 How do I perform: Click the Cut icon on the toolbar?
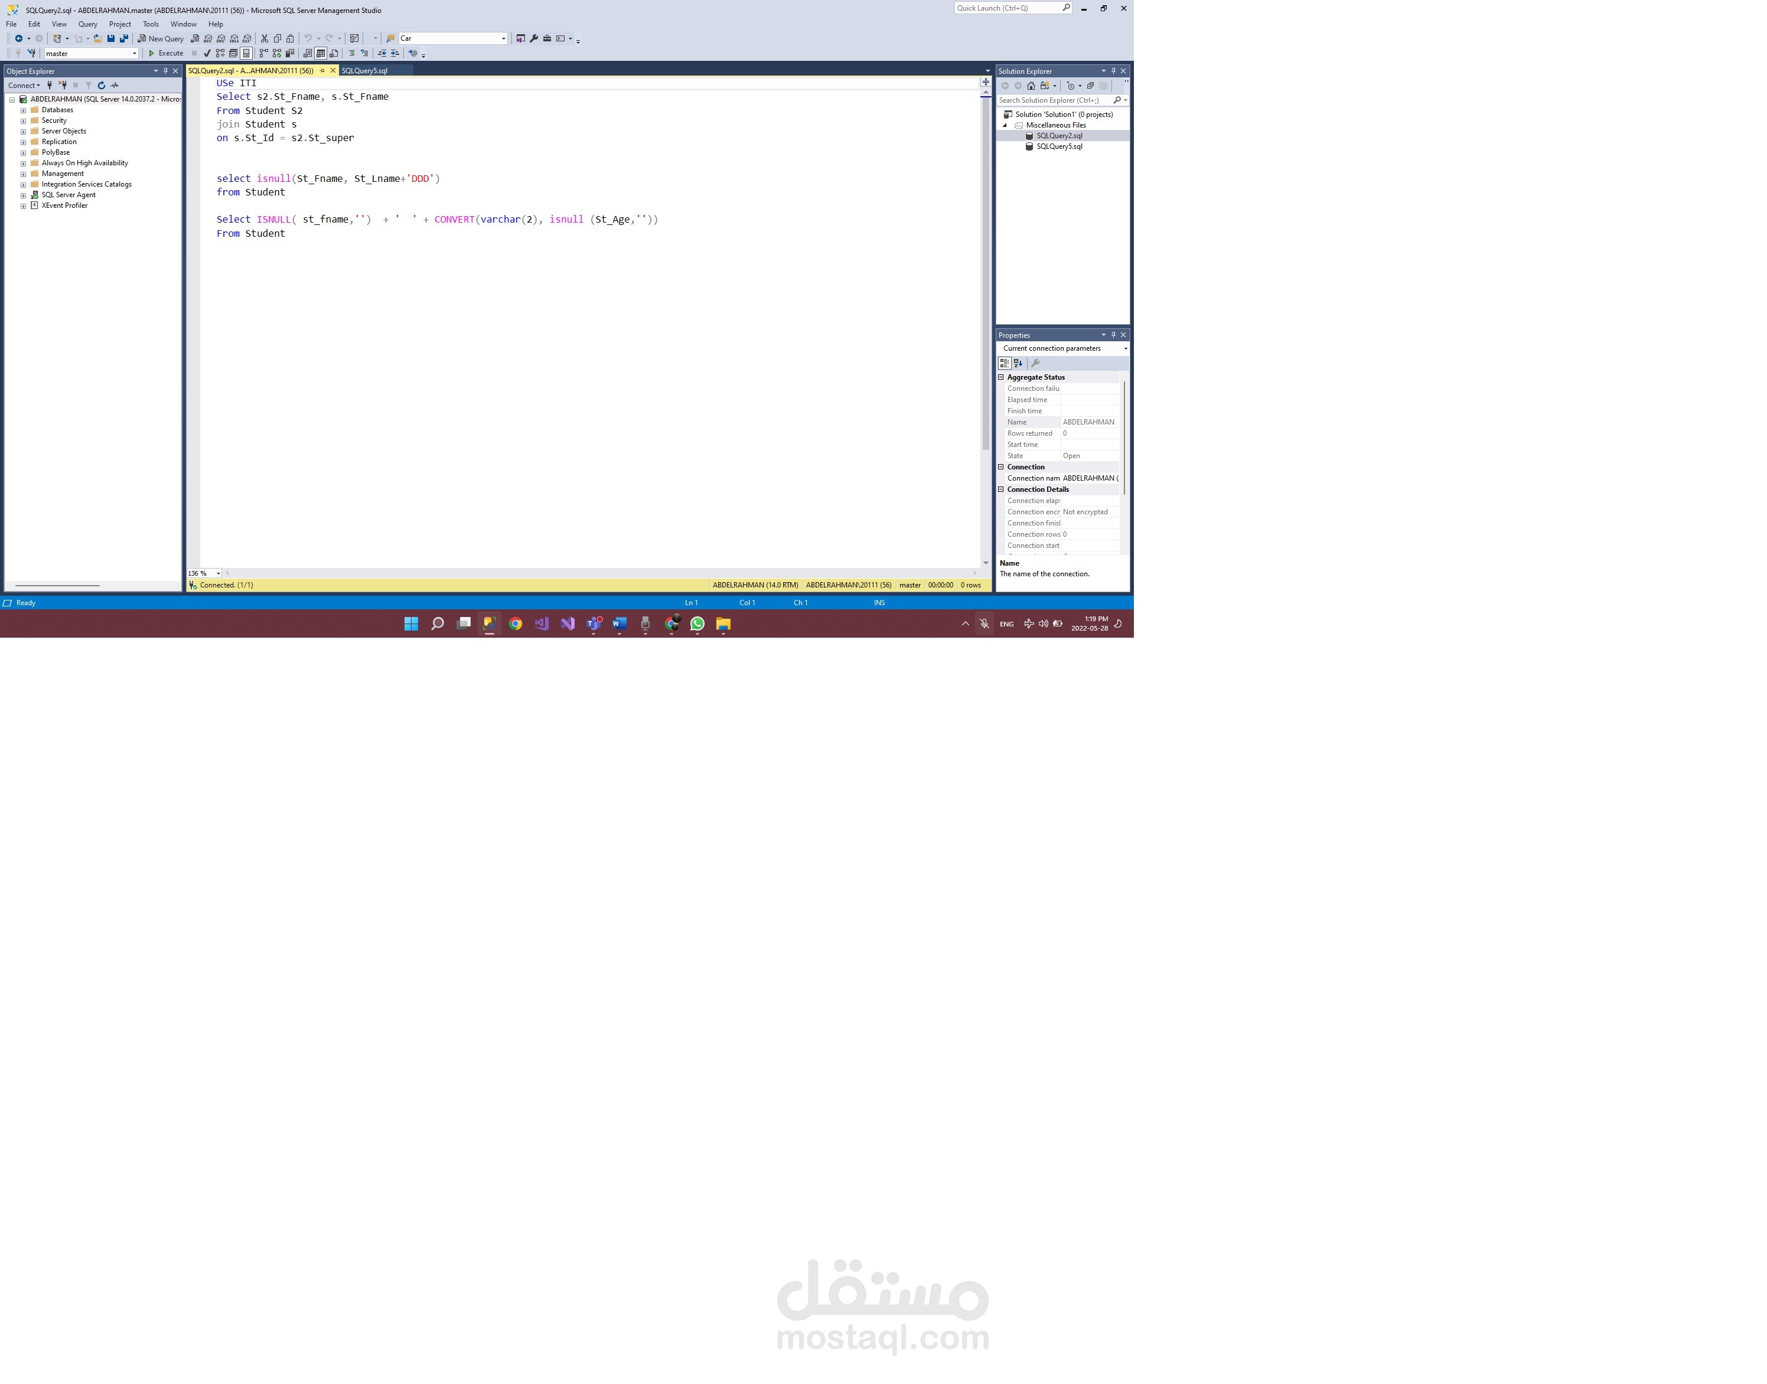[x=263, y=38]
